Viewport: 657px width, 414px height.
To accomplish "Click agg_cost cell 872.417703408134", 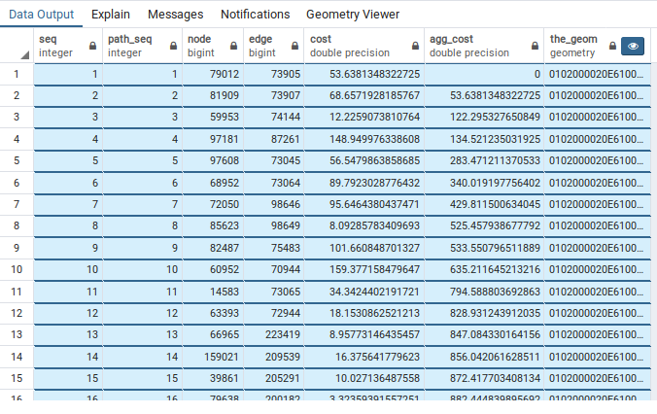I will pyautogui.click(x=484, y=378).
